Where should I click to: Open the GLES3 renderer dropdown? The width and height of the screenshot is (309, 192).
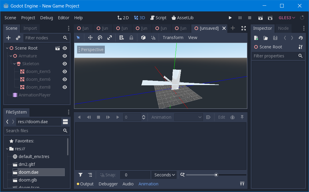click(x=286, y=18)
